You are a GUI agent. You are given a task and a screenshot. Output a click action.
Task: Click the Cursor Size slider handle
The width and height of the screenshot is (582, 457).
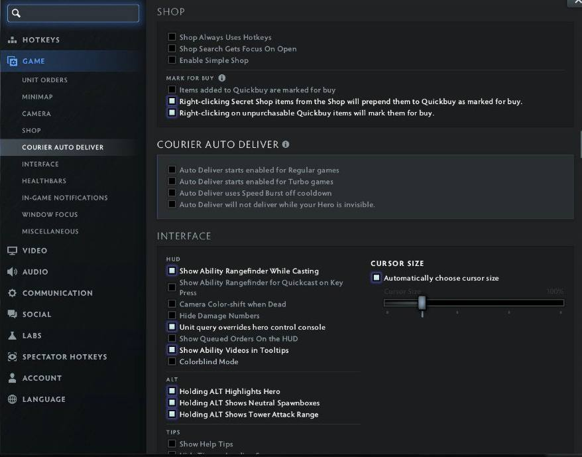(422, 303)
